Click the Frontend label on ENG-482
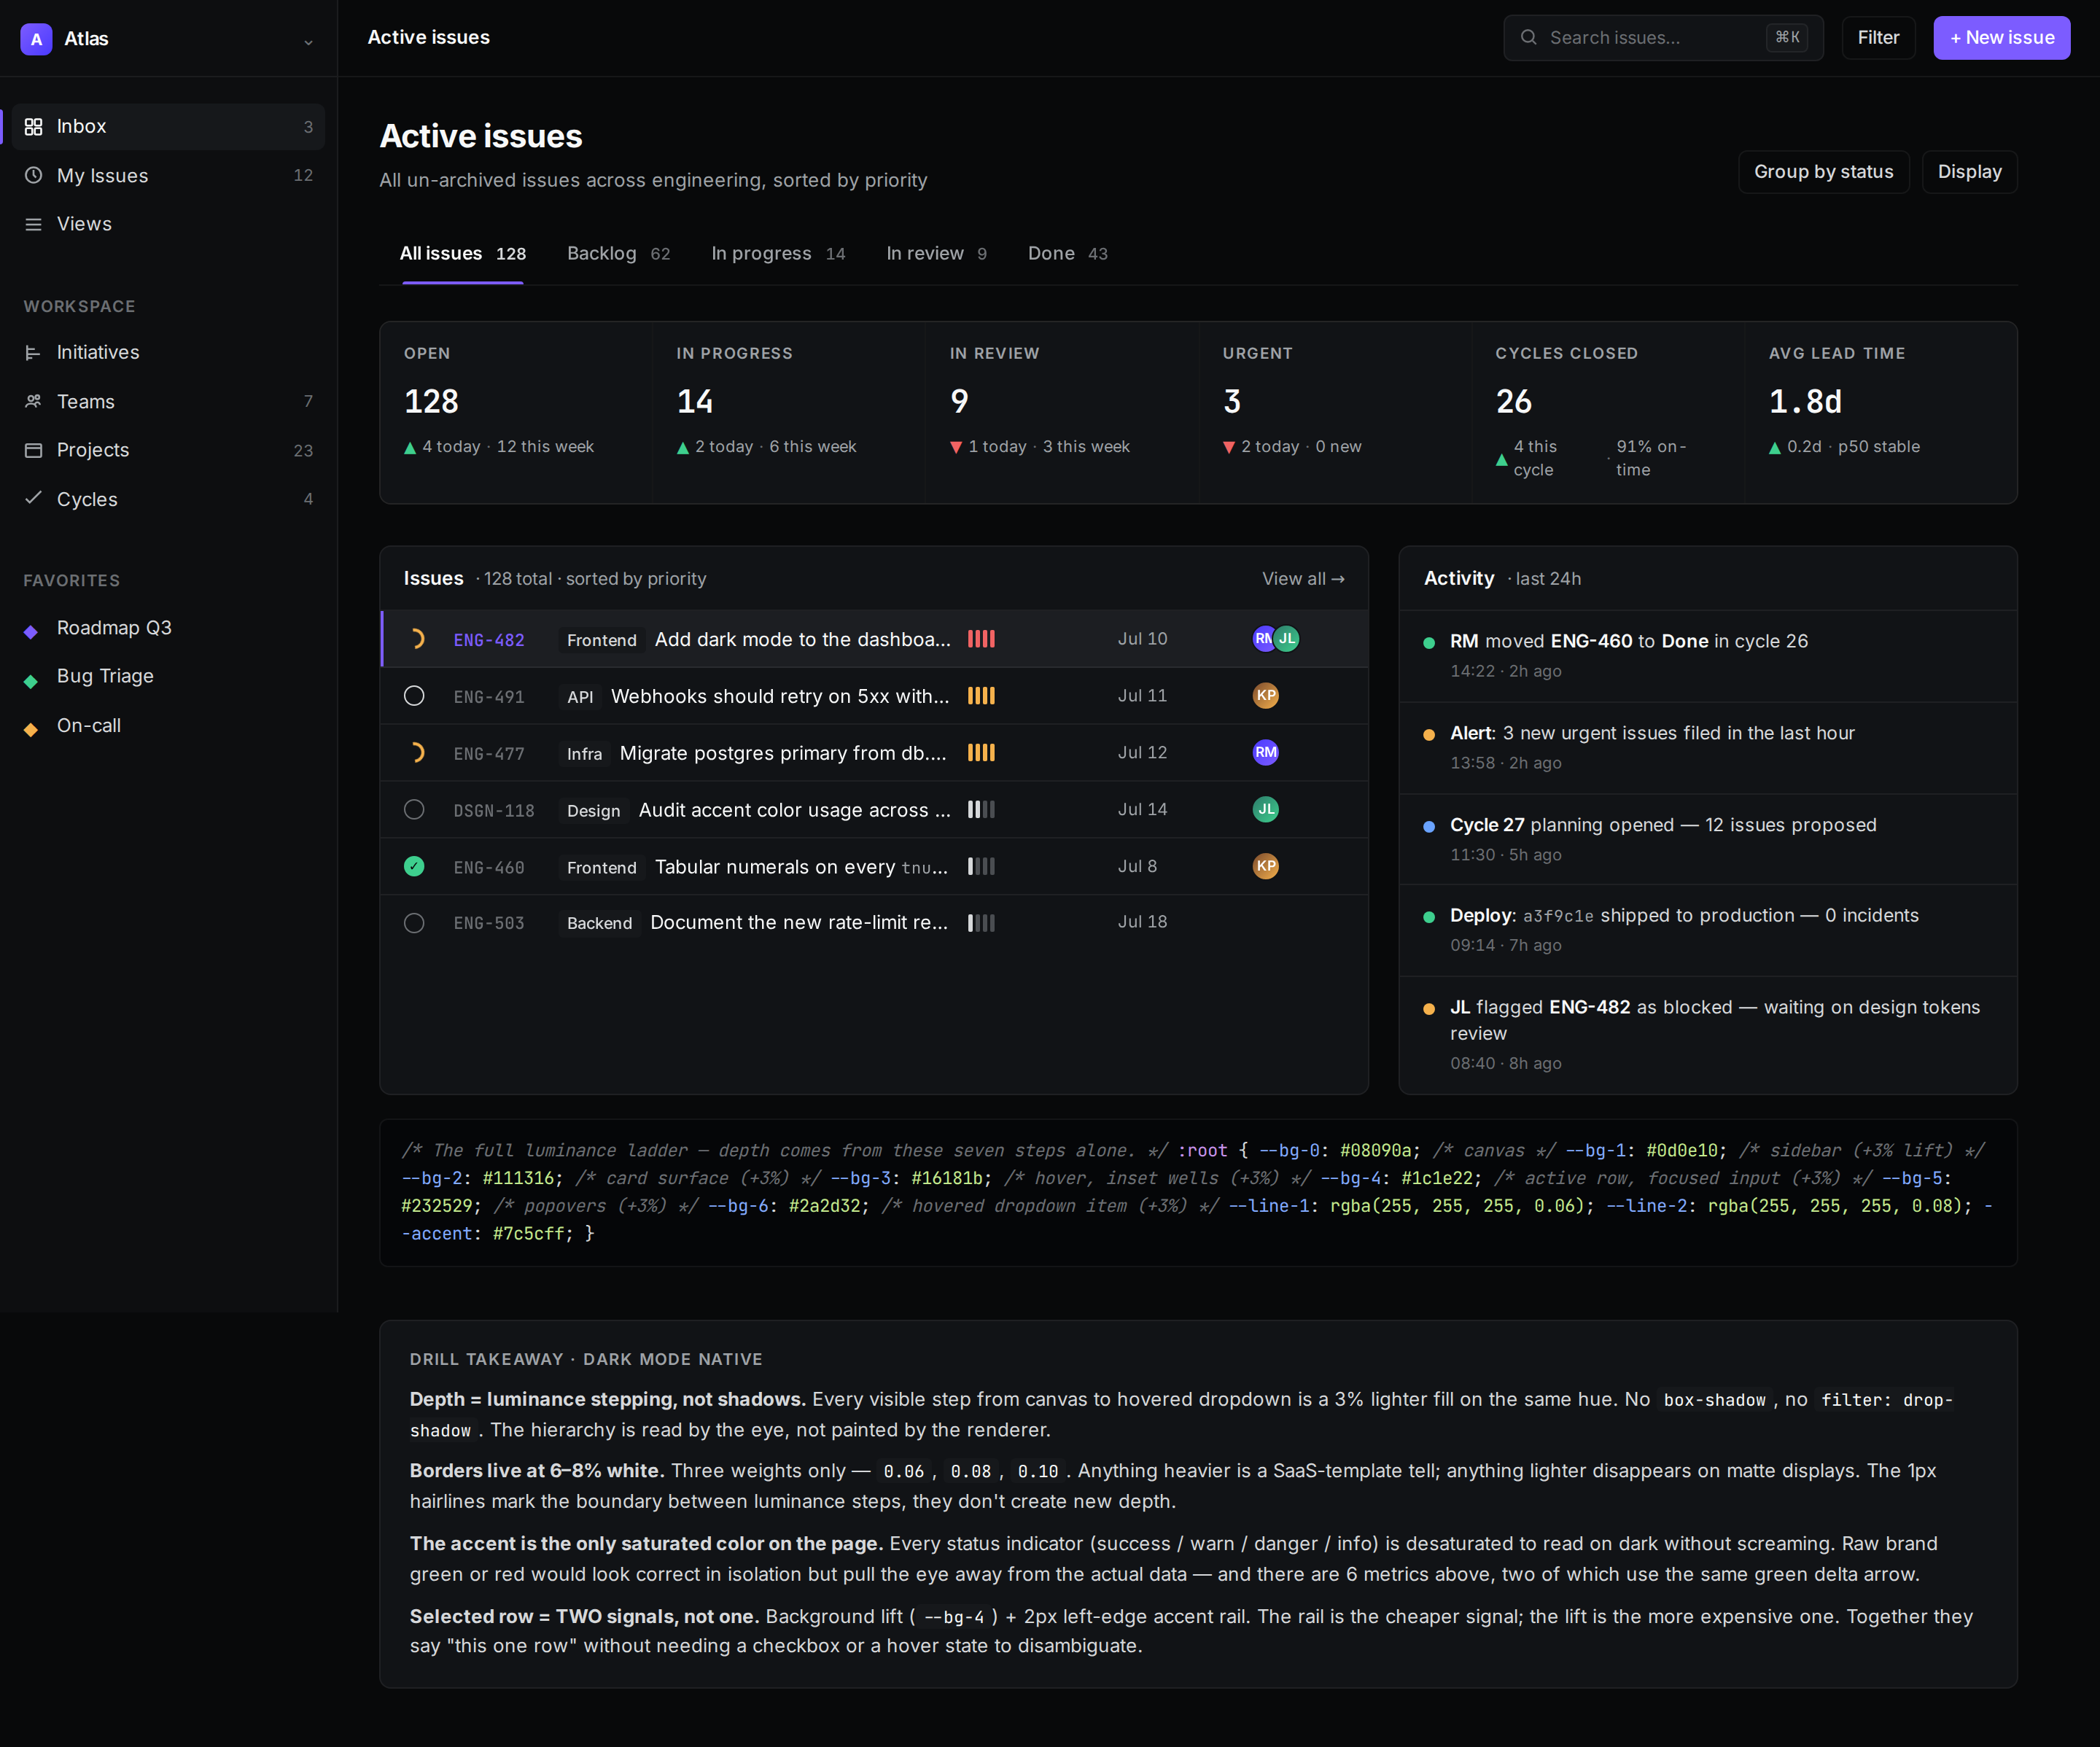The width and height of the screenshot is (2100, 1747). click(601, 640)
